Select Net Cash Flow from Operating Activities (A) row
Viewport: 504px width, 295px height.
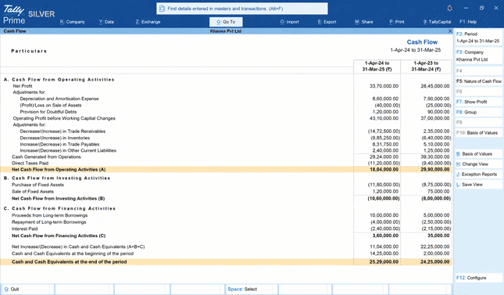pos(226,169)
